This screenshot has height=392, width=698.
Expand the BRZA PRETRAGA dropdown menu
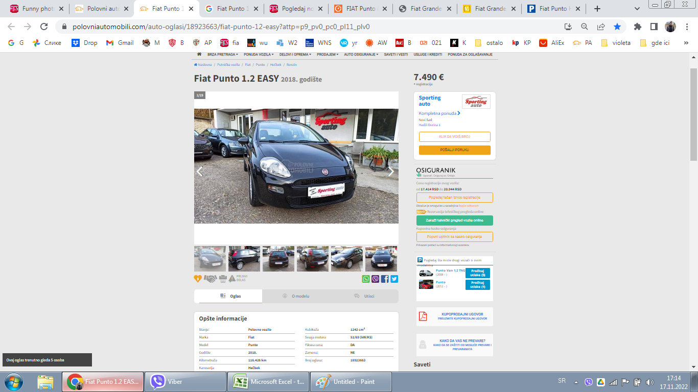[x=223, y=54]
